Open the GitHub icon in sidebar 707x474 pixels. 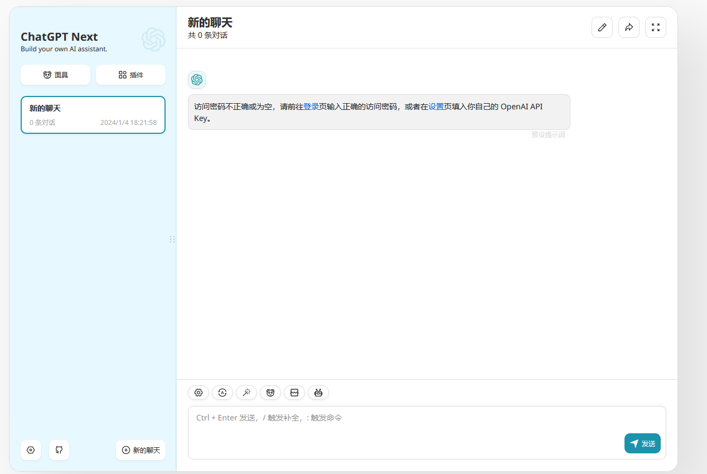click(x=59, y=450)
